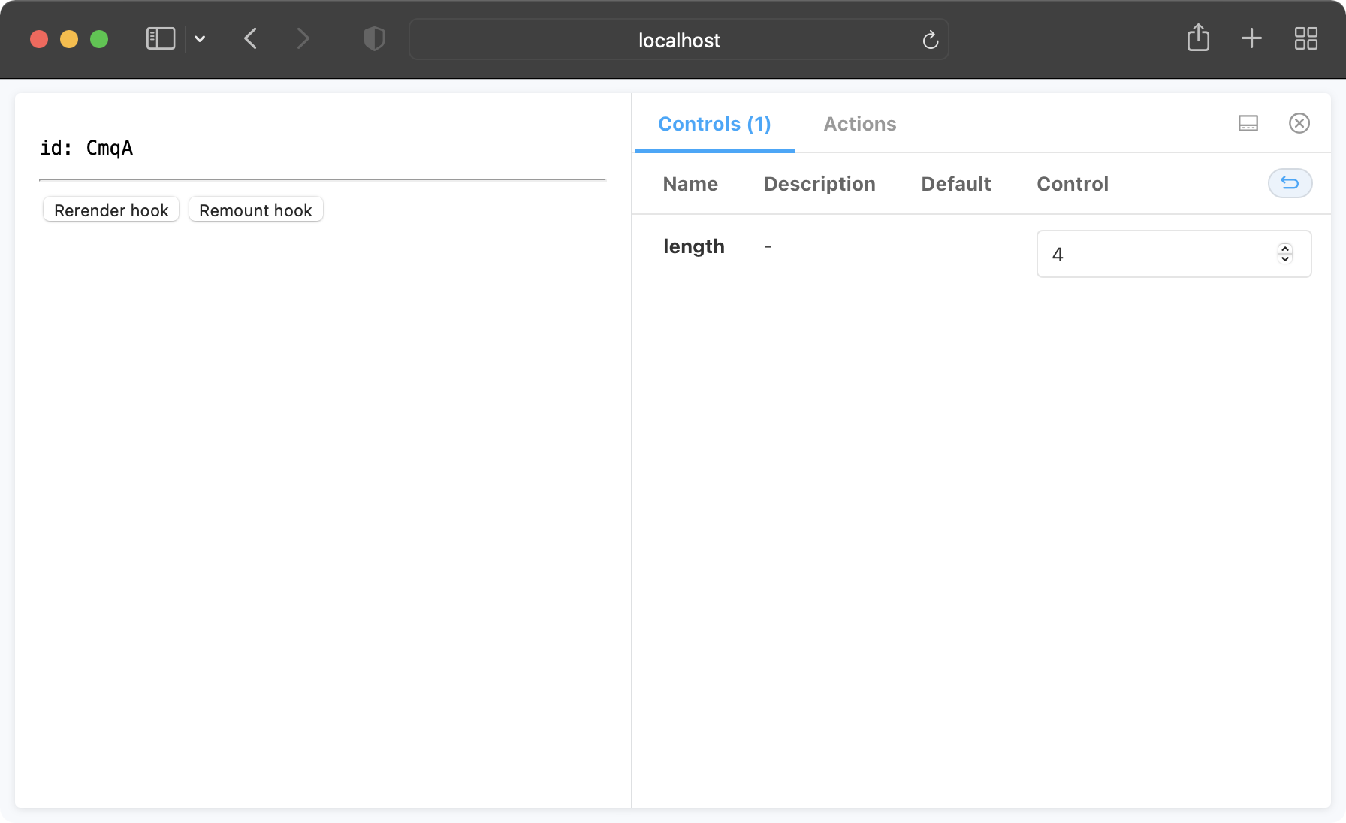Decrement length using the stepper down arrow
This screenshot has height=823, width=1346.
point(1284,258)
